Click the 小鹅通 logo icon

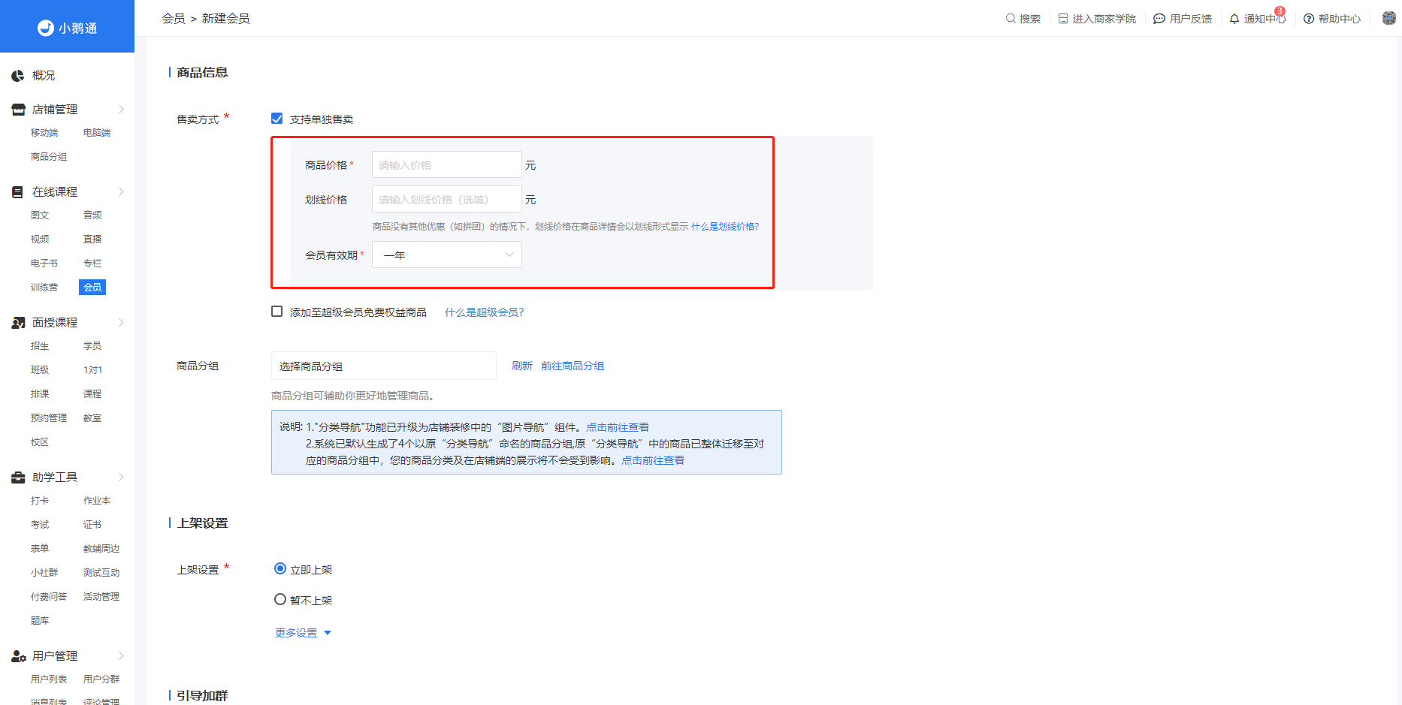tap(46, 28)
